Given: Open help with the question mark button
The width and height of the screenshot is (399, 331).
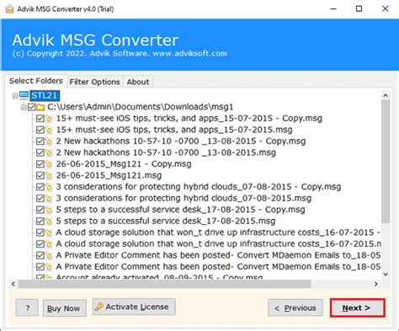Looking at the screenshot, I should (x=27, y=308).
